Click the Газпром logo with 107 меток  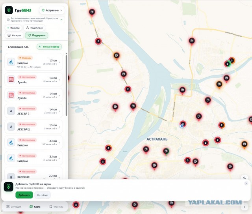[x=11, y=143]
